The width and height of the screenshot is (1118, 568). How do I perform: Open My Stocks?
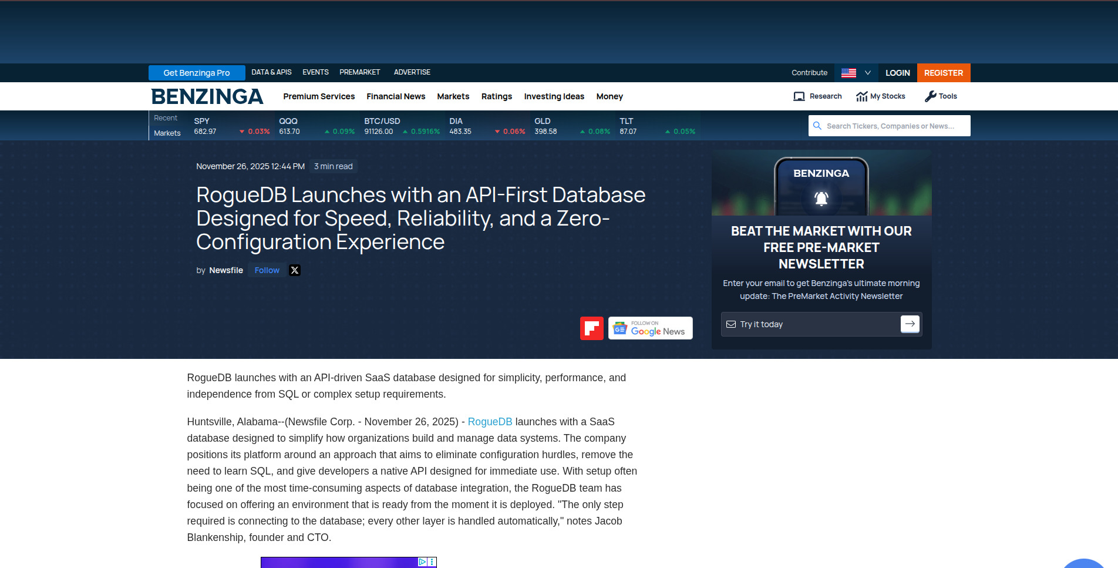pyautogui.click(x=881, y=96)
